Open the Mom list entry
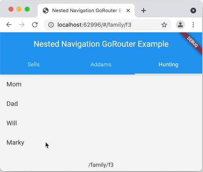Viewport: 203px width, 172px height. pyautogui.click(x=101, y=84)
